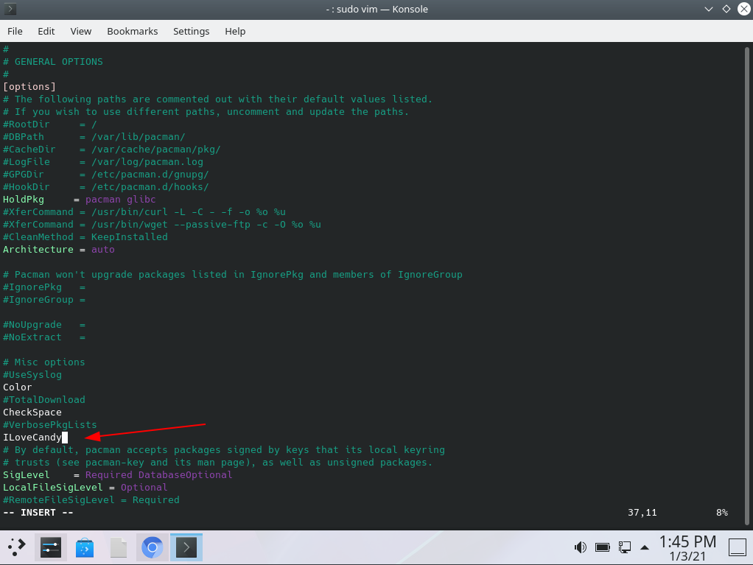The image size is (753, 565).
Task: Click the word ILoveCandy in vim
Action: [x=31, y=437]
